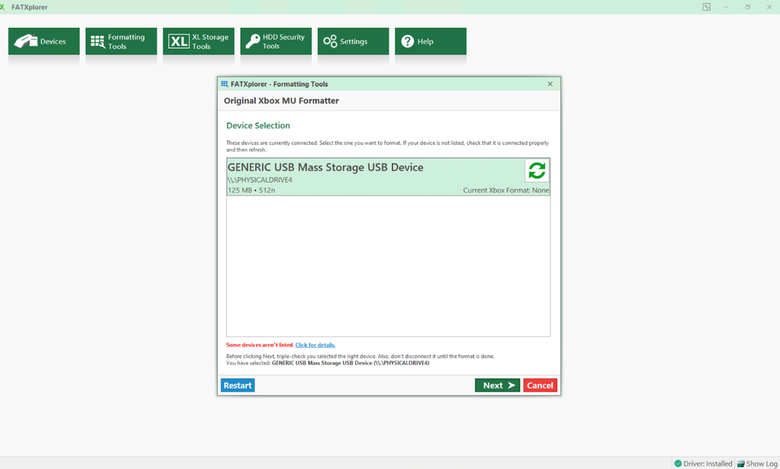Open the Help section
The width and height of the screenshot is (780, 469).
click(x=430, y=42)
